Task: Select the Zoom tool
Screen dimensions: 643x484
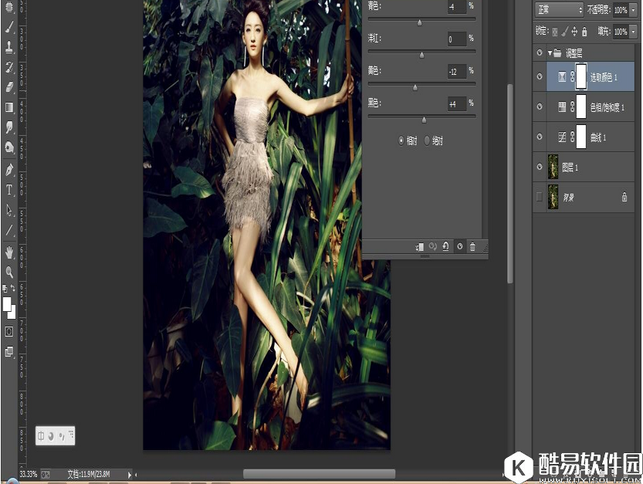Action: (8, 272)
